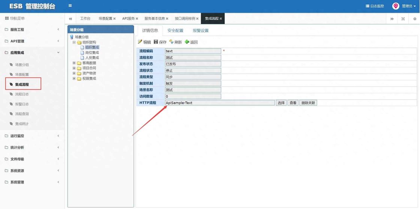Click the 保存 disk toolbar button

[160, 42]
